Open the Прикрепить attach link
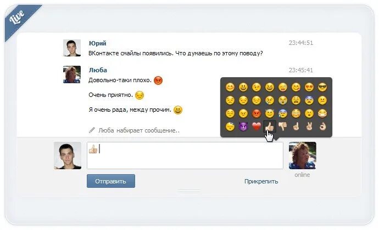Image resolution: width=379 pixels, height=230 pixels. pos(261,181)
